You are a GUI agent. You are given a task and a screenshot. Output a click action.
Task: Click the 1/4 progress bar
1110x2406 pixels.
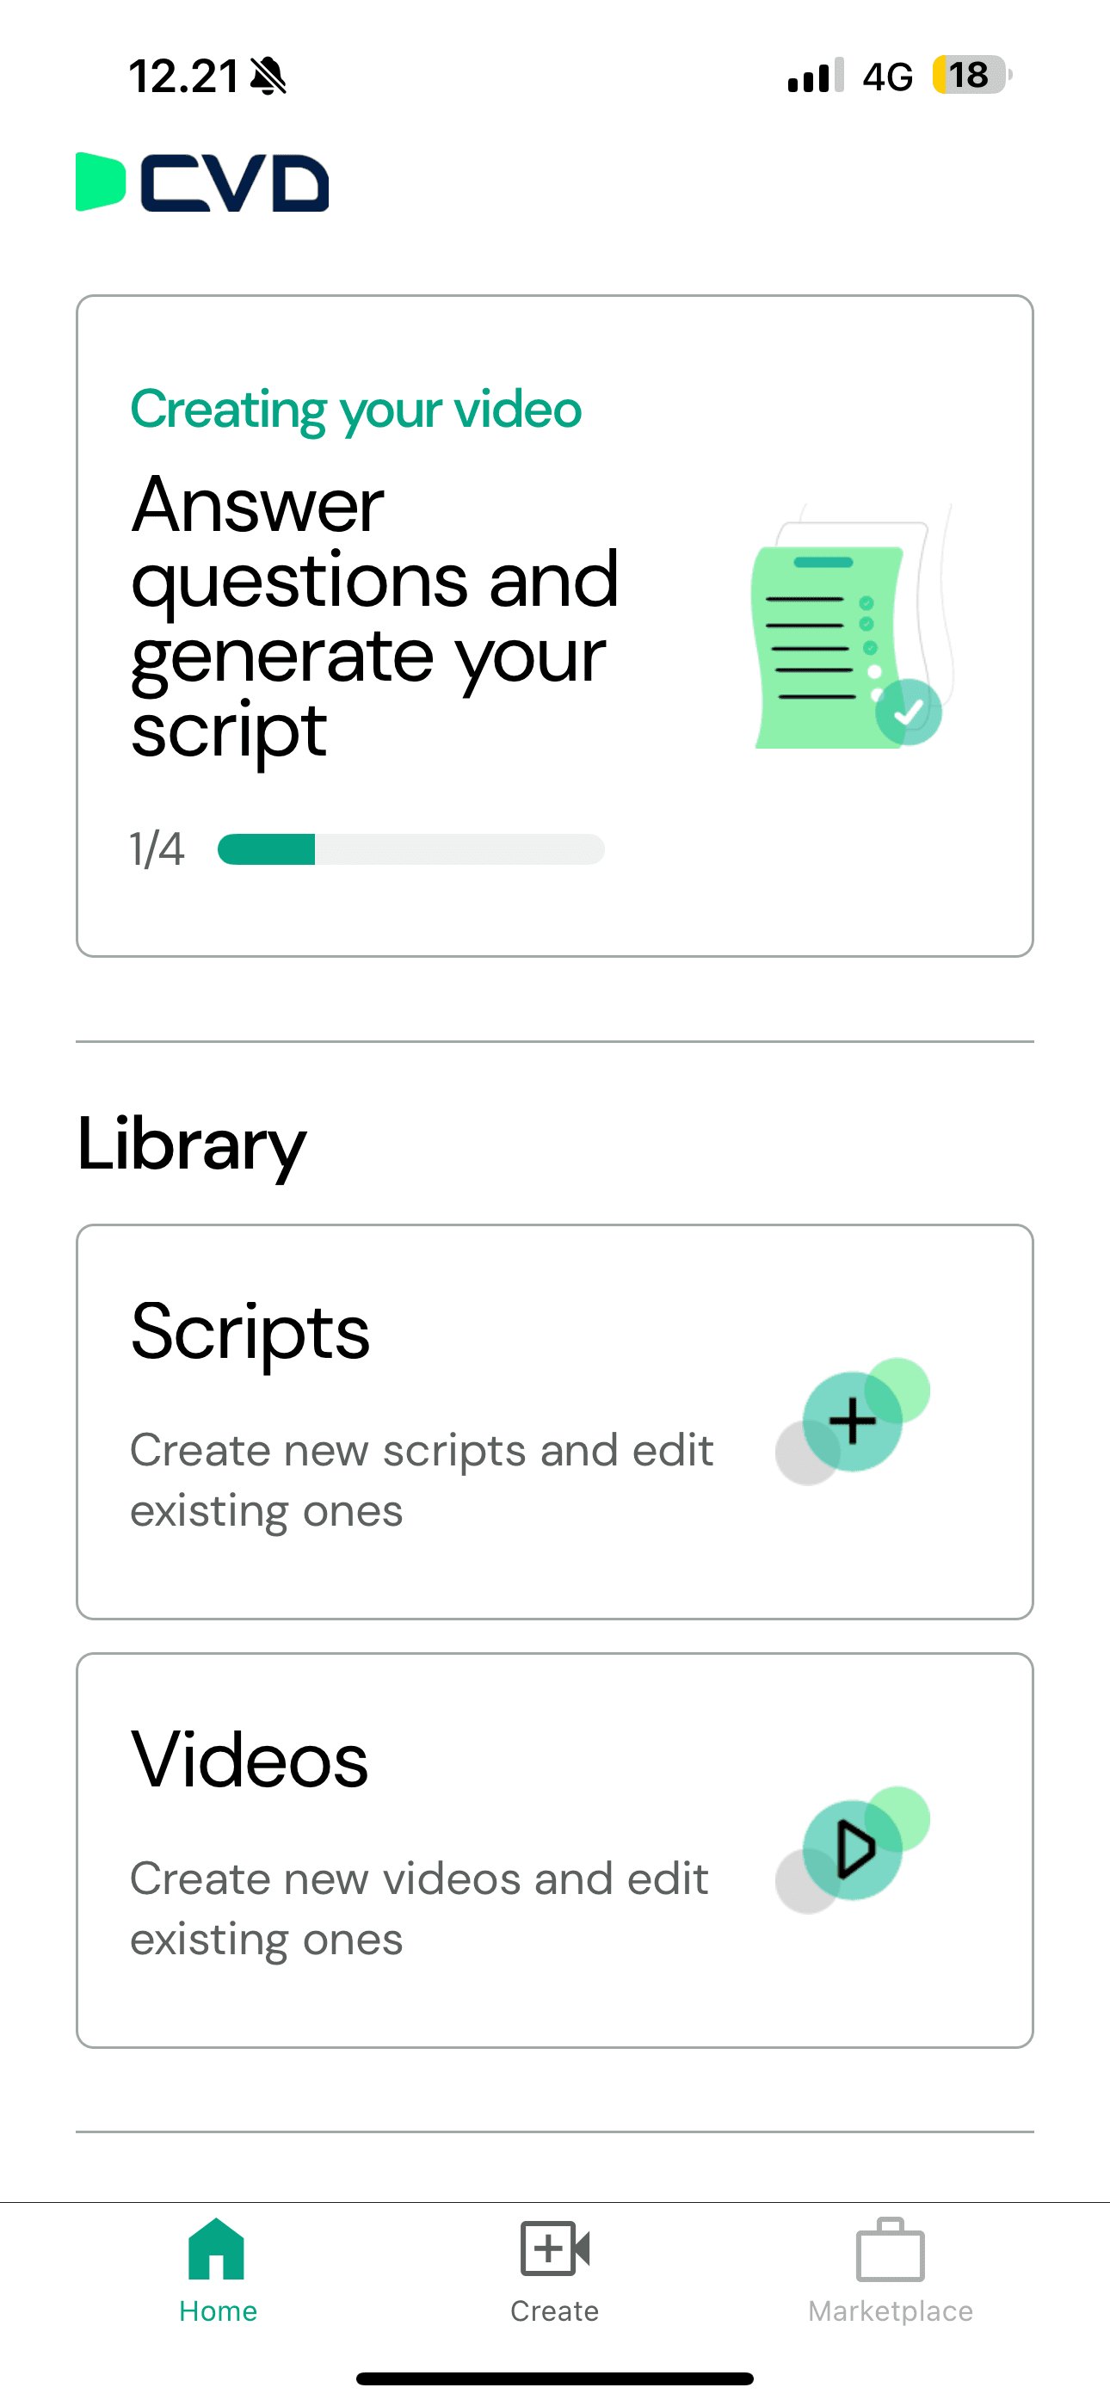coord(410,849)
